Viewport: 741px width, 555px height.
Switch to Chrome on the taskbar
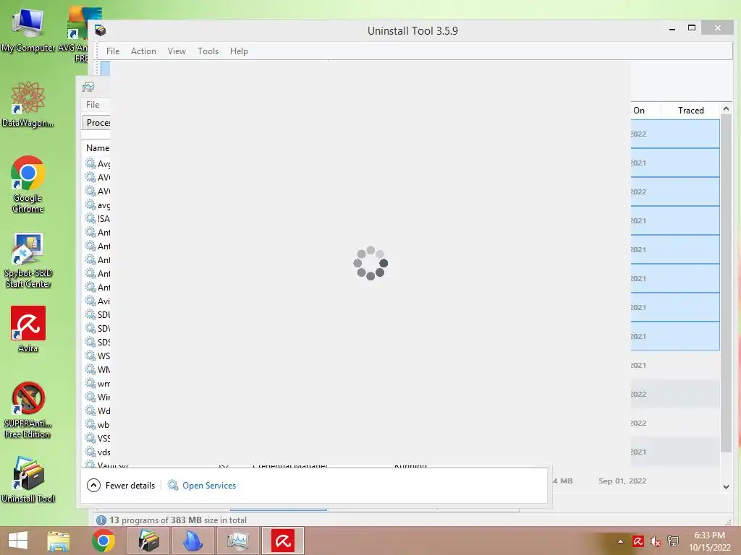(103, 541)
